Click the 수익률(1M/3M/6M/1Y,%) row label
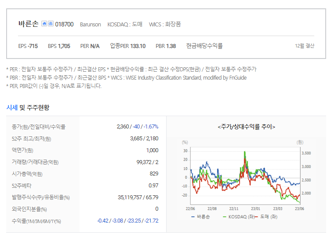Image resolution: width=327 pixels, height=234 pixels. coord(36,221)
